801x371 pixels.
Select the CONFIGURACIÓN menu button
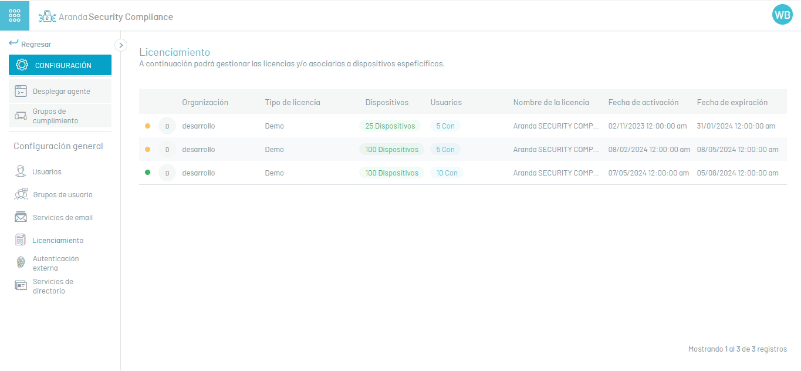point(60,65)
